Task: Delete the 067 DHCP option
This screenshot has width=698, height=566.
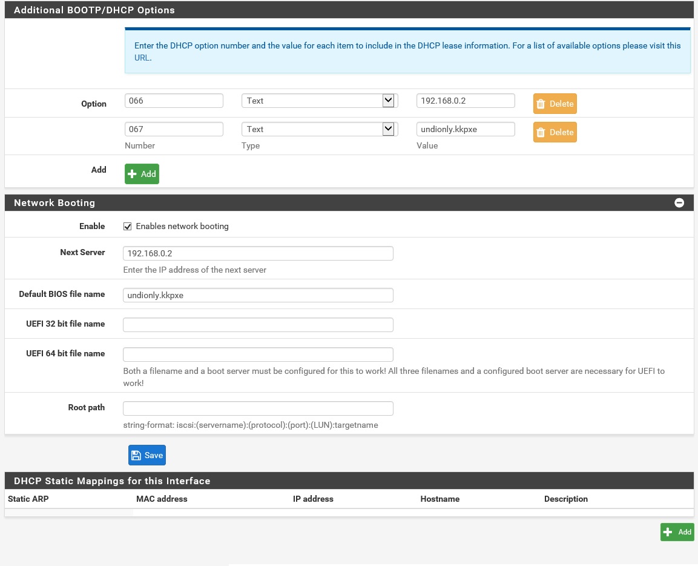Action: click(555, 132)
